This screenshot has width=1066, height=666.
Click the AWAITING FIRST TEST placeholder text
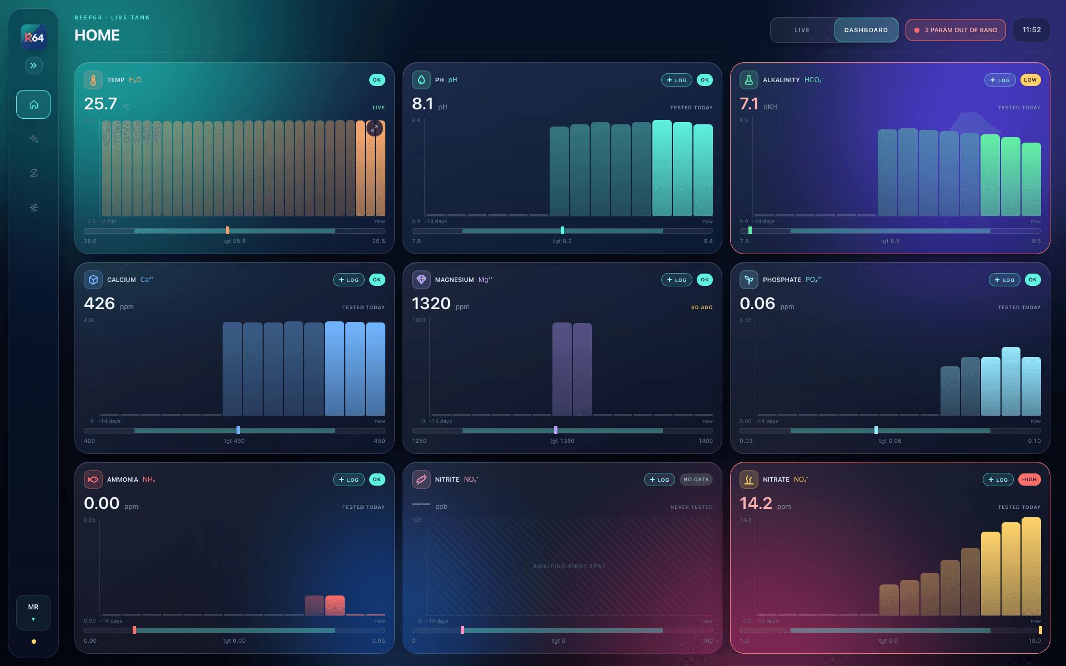(570, 567)
